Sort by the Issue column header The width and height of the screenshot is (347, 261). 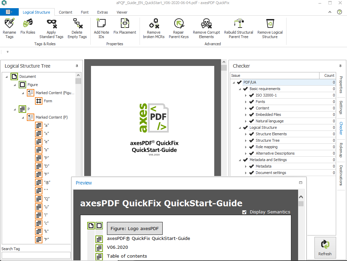[x=275, y=75]
